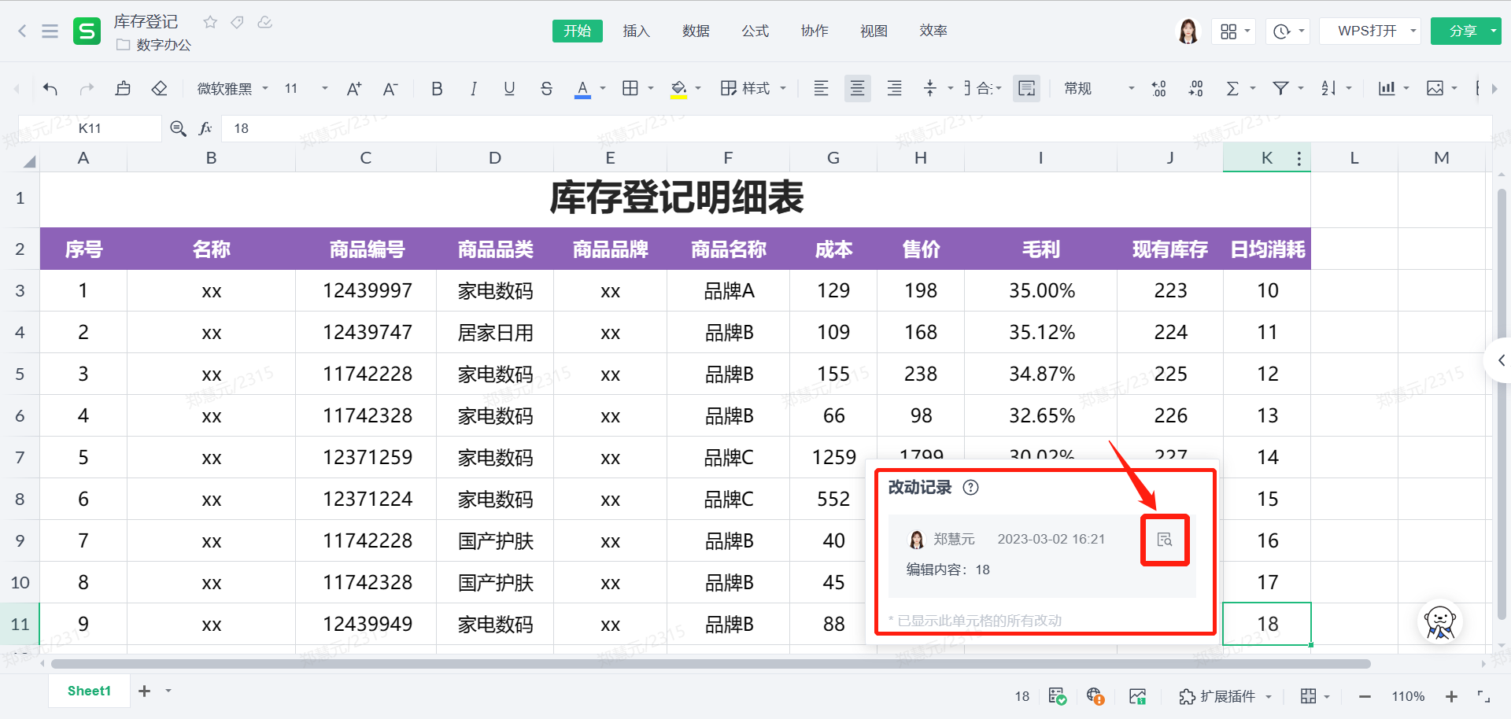Insert a picture
The height and width of the screenshot is (719, 1511).
click(x=1435, y=88)
